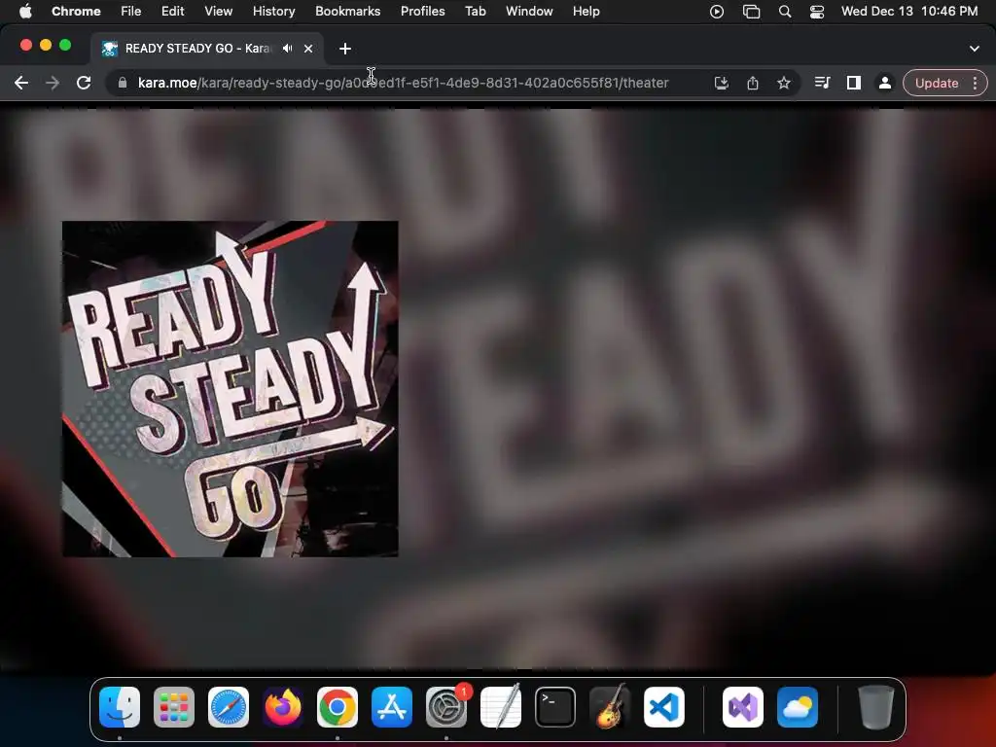Viewport: 996px width, 747px height.
Task: Open the History menu
Action: pyautogui.click(x=273, y=11)
